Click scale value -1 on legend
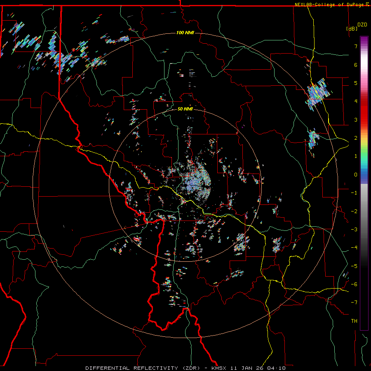 pyautogui.click(x=354, y=193)
